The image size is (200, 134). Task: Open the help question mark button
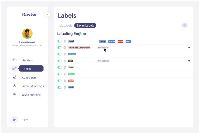tap(185, 25)
